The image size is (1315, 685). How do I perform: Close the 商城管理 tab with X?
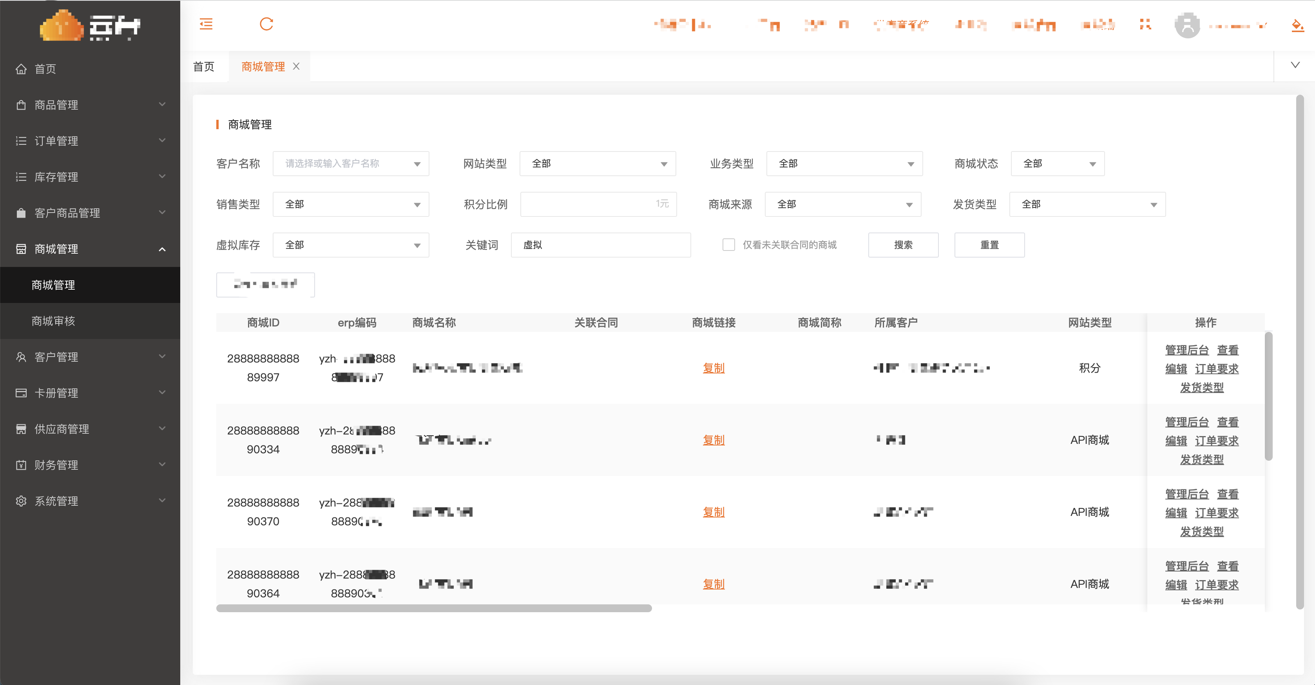click(x=296, y=66)
